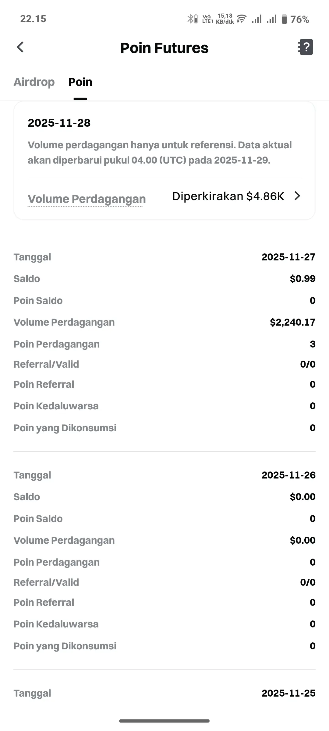
Task: Open the help guide icon
Action: pos(306,47)
